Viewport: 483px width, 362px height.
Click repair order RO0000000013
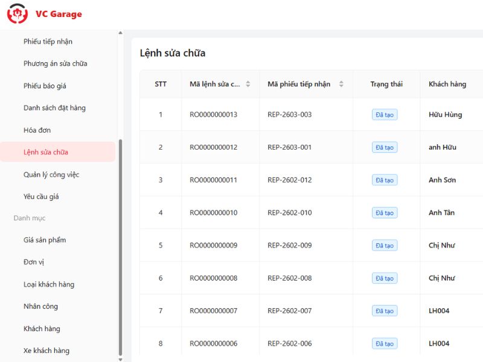coord(213,115)
